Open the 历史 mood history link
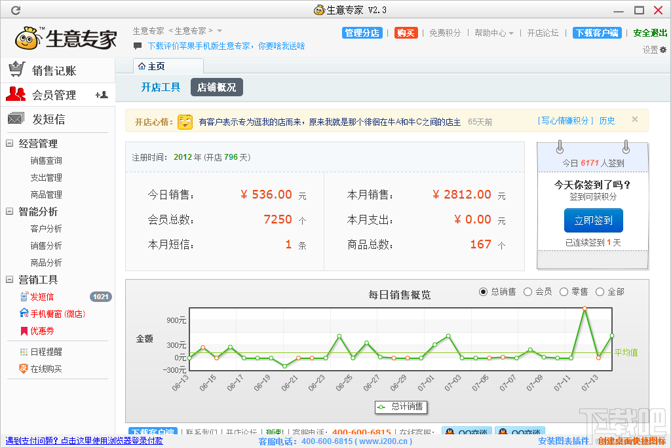This screenshot has width=671, height=448. coord(607,121)
